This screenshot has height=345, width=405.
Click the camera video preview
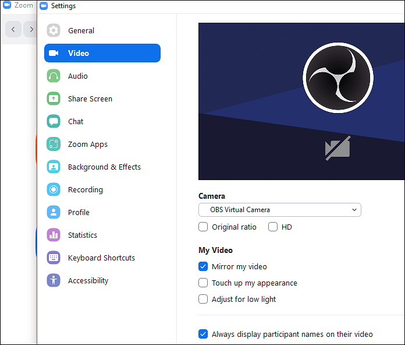pos(301,101)
